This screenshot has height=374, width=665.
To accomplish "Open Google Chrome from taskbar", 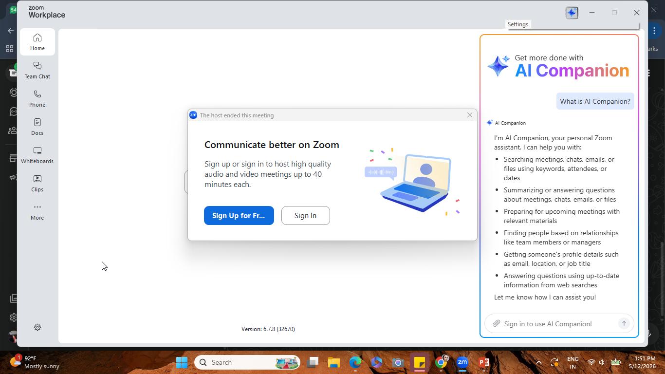I will [441, 362].
